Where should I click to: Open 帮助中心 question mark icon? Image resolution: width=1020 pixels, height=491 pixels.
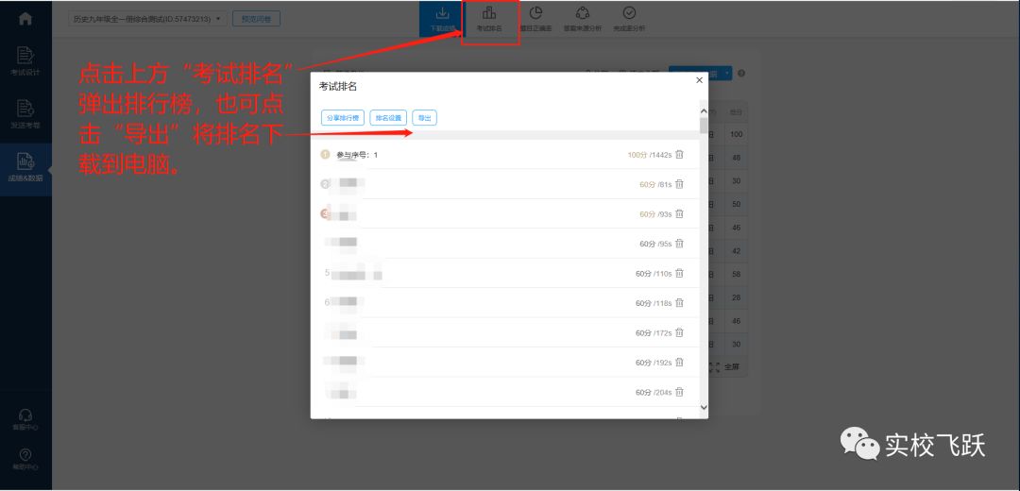click(x=25, y=454)
